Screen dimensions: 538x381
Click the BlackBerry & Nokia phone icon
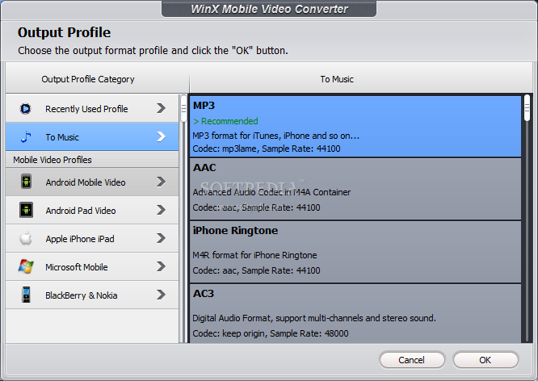pyautogui.click(x=26, y=295)
